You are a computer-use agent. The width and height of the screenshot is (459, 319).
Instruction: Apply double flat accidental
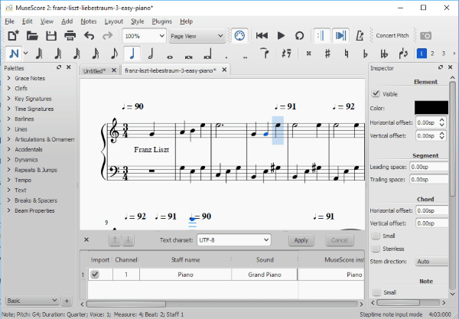coord(384,54)
